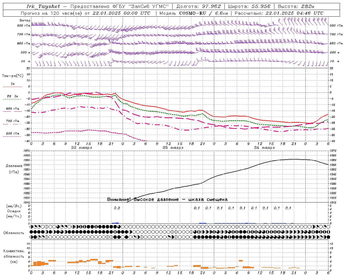Click the Широта: 55.956 value
The height and width of the screenshot is (275, 344).
249,6
